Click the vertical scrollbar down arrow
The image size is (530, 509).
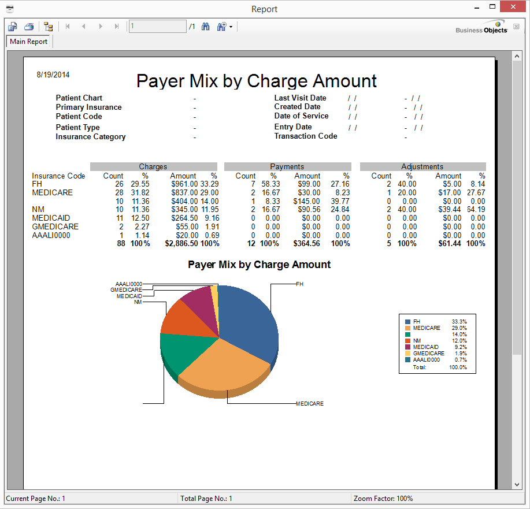[x=518, y=484]
